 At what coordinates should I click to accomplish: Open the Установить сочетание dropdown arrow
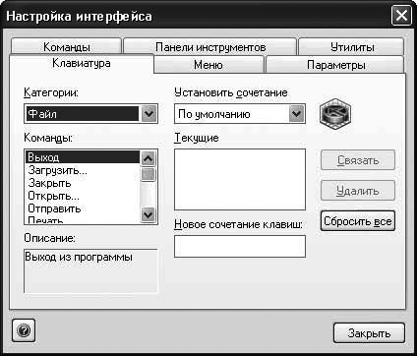(296, 114)
